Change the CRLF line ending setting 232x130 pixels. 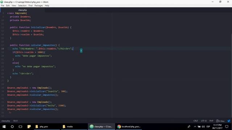(x=196, y=121)
